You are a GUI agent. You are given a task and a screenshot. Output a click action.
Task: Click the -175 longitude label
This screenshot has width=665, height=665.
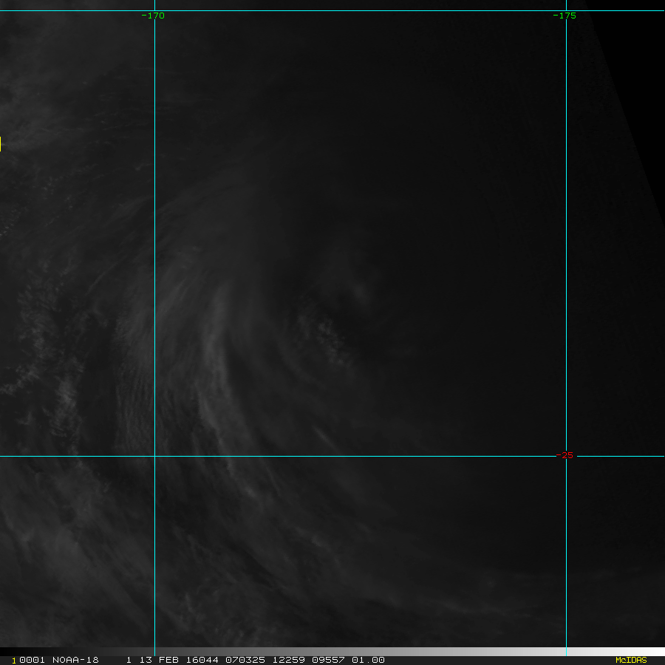(565, 16)
